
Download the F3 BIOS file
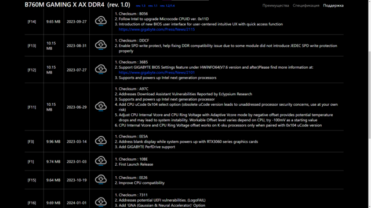(x=101, y=141)
